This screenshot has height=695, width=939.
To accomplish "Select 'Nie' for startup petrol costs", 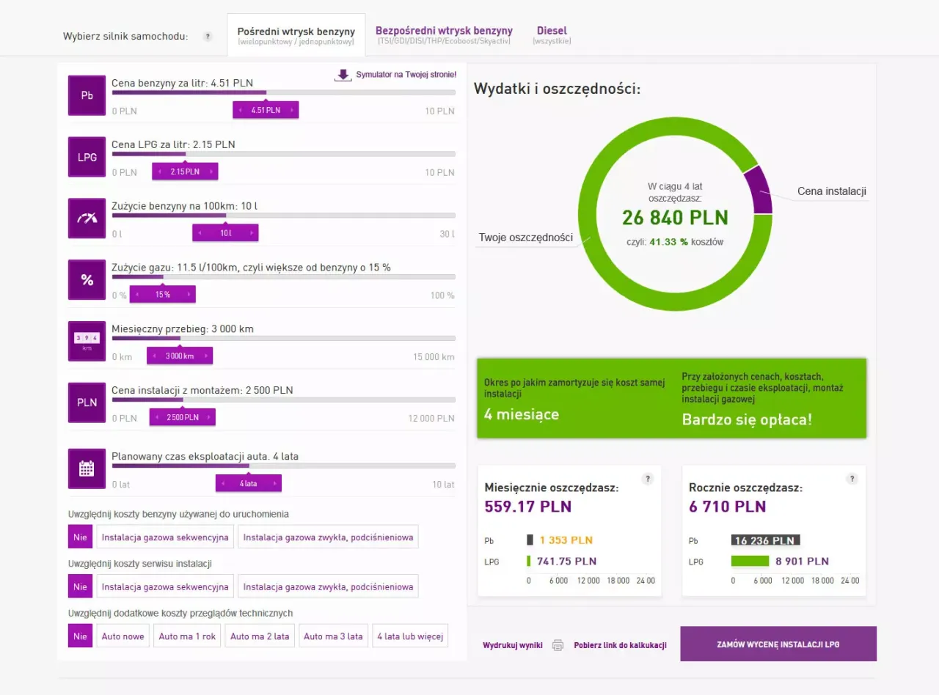I will [79, 537].
